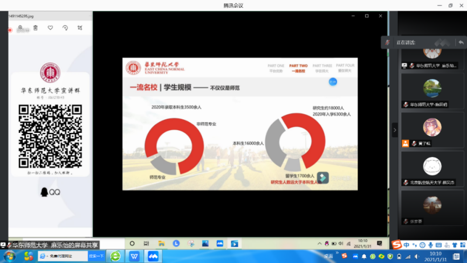The height and width of the screenshot is (263, 467).
Task: Click the Sogou S logo on IME bar
Action: tap(396, 245)
